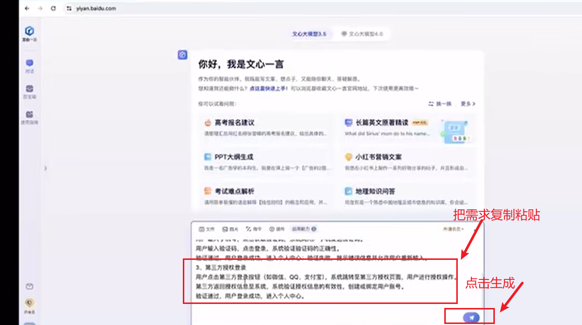Click the gold membership link above the input
Screen dimensions: 582x325
pyautogui.click(x=453, y=229)
